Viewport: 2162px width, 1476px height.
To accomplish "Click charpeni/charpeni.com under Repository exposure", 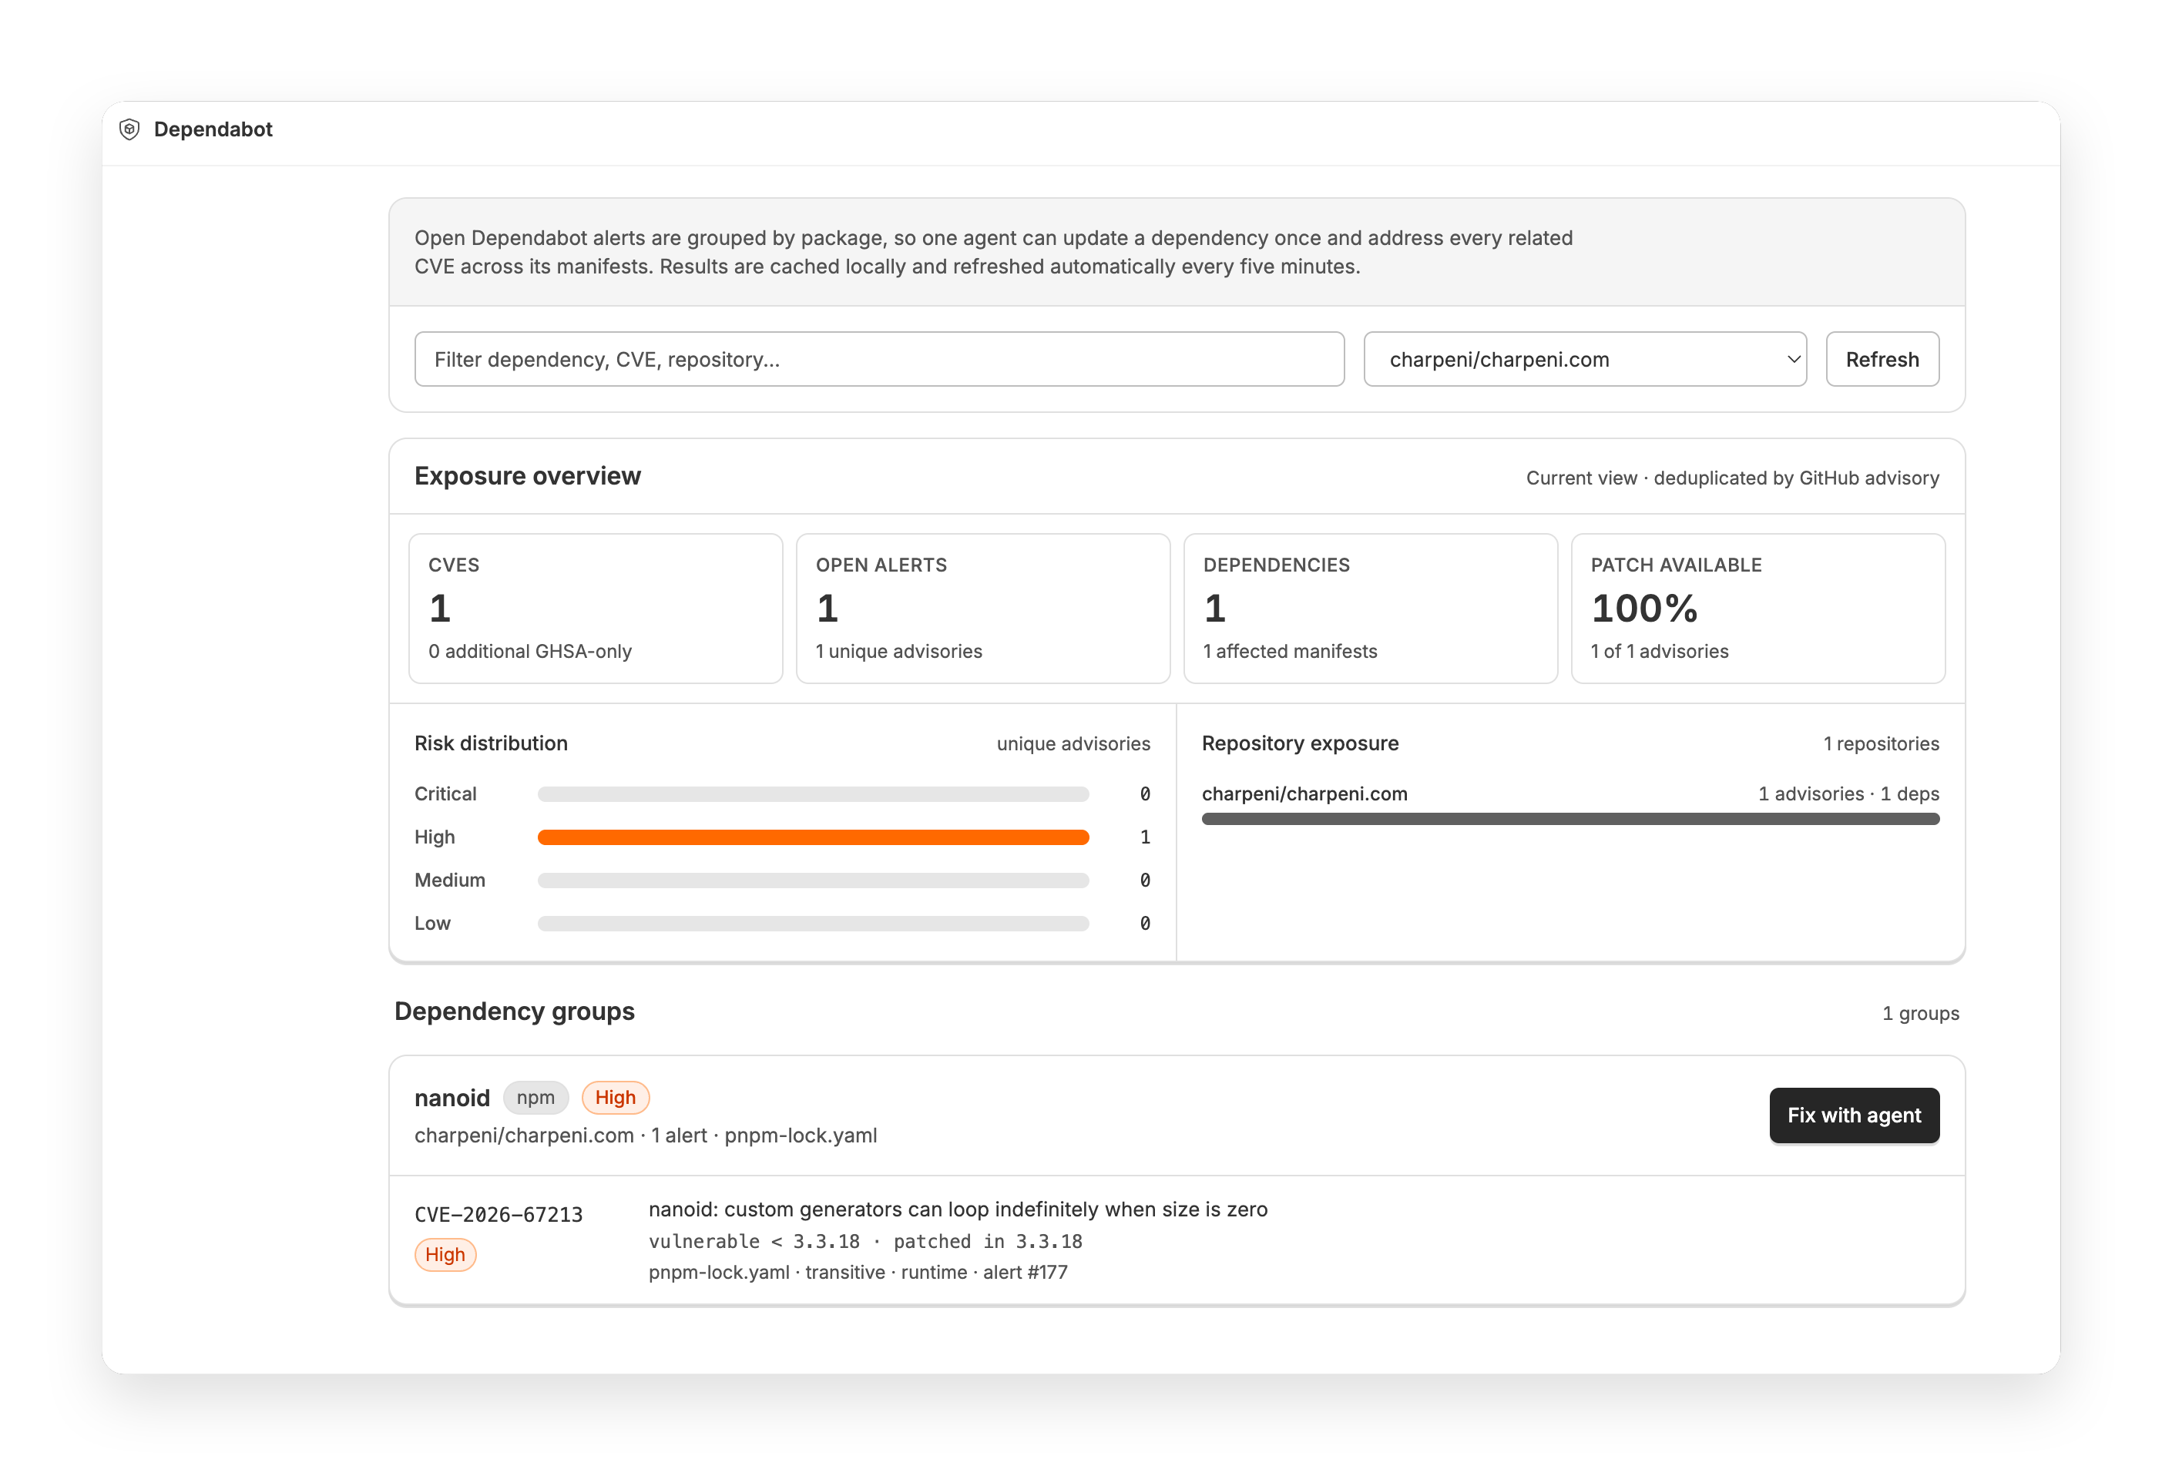I will coord(1304,793).
